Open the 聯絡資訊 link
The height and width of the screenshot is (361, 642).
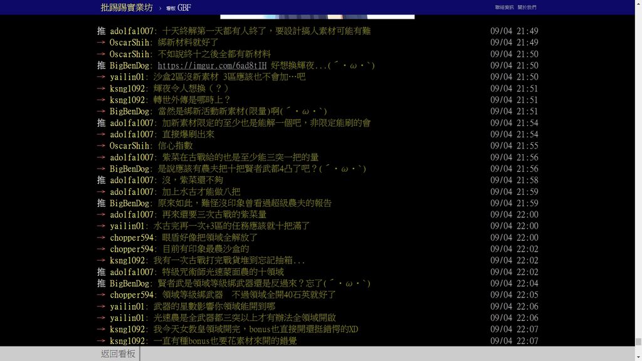504,8
